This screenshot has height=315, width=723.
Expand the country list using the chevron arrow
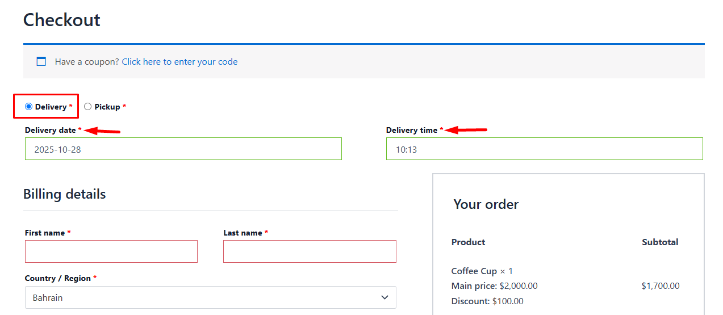[x=385, y=297]
